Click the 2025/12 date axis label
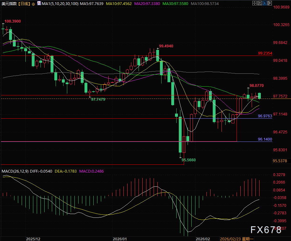291x241 pixels. pyautogui.click(x=33, y=239)
